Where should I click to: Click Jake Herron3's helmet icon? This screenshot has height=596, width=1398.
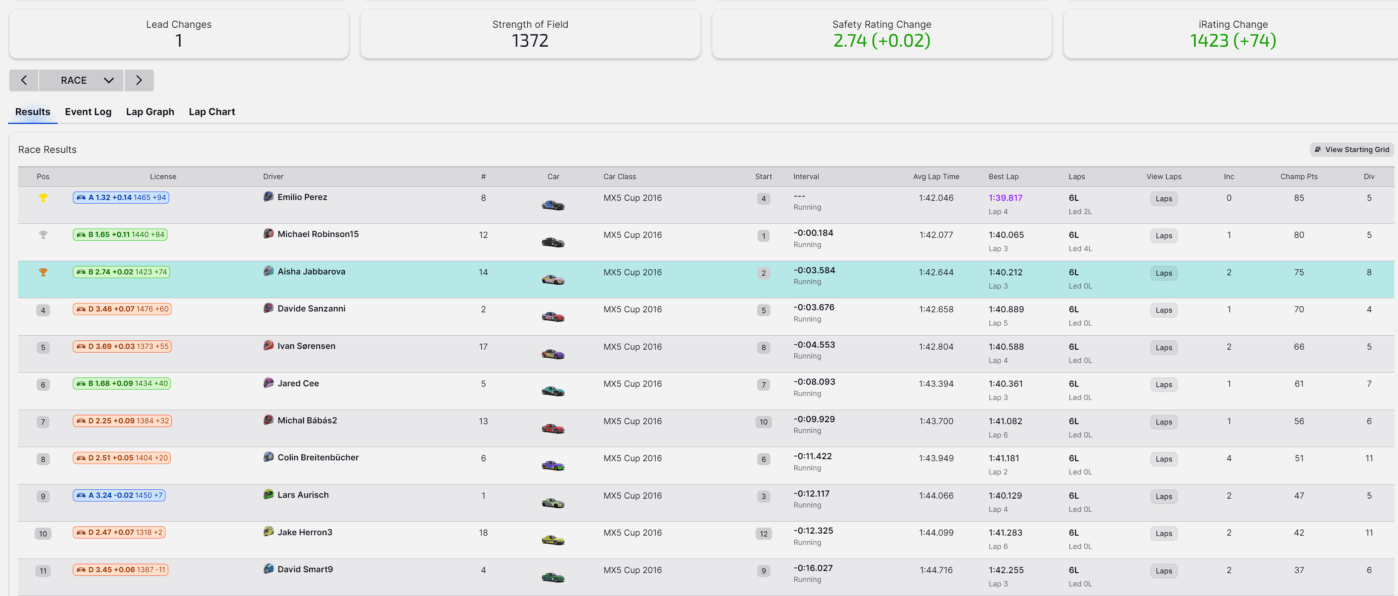click(268, 531)
